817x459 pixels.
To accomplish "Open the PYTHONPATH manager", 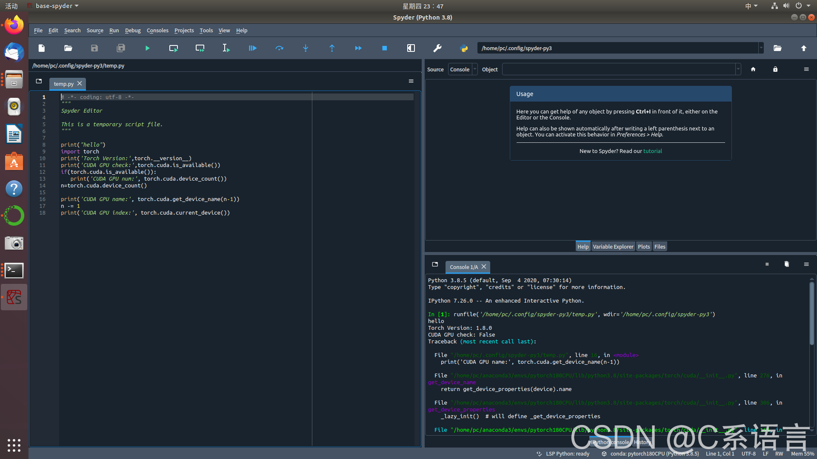I will click(464, 48).
